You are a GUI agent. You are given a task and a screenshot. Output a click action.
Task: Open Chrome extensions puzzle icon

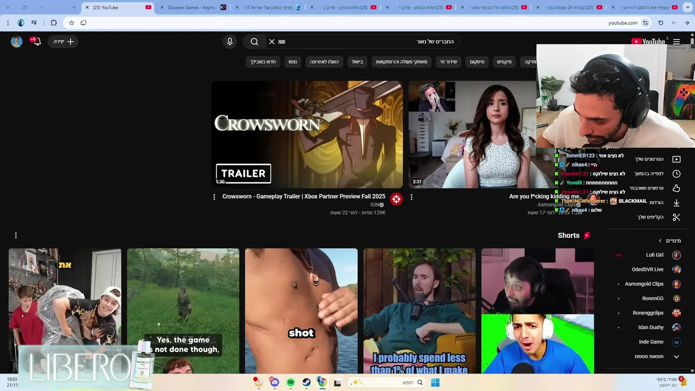click(x=53, y=23)
